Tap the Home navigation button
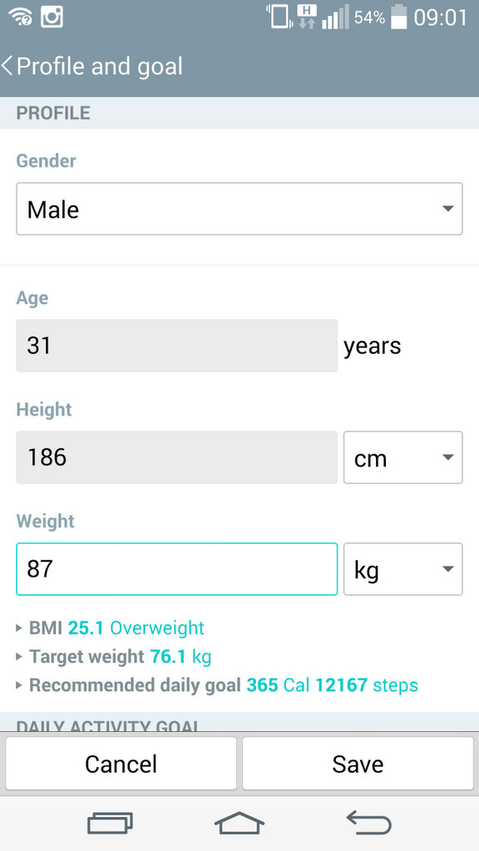479x851 pixels. [239, 824]
